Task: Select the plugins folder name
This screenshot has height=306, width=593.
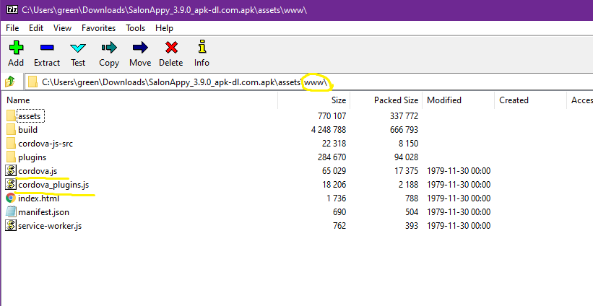Action: 33,157
